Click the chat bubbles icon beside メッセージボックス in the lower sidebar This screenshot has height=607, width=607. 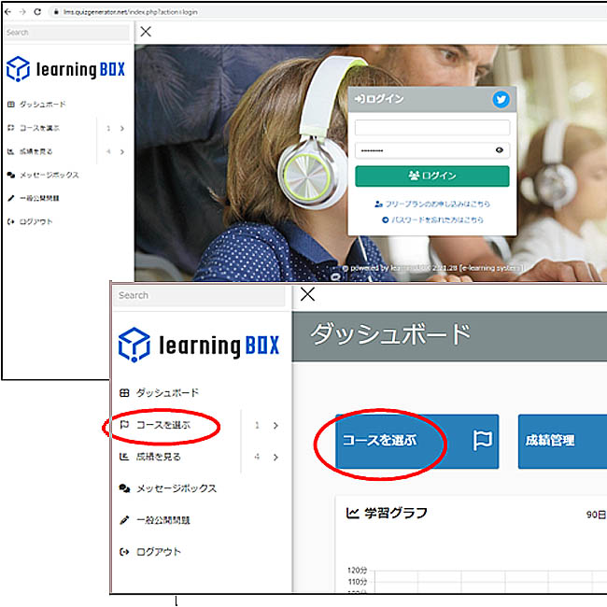click(x=124, y=488)
